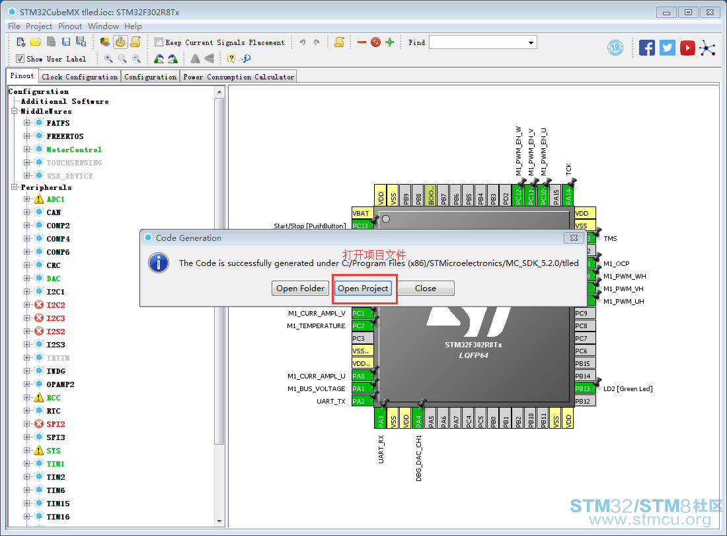
Task: Expand the FREERTOS tree node
Action: point(27,136)
